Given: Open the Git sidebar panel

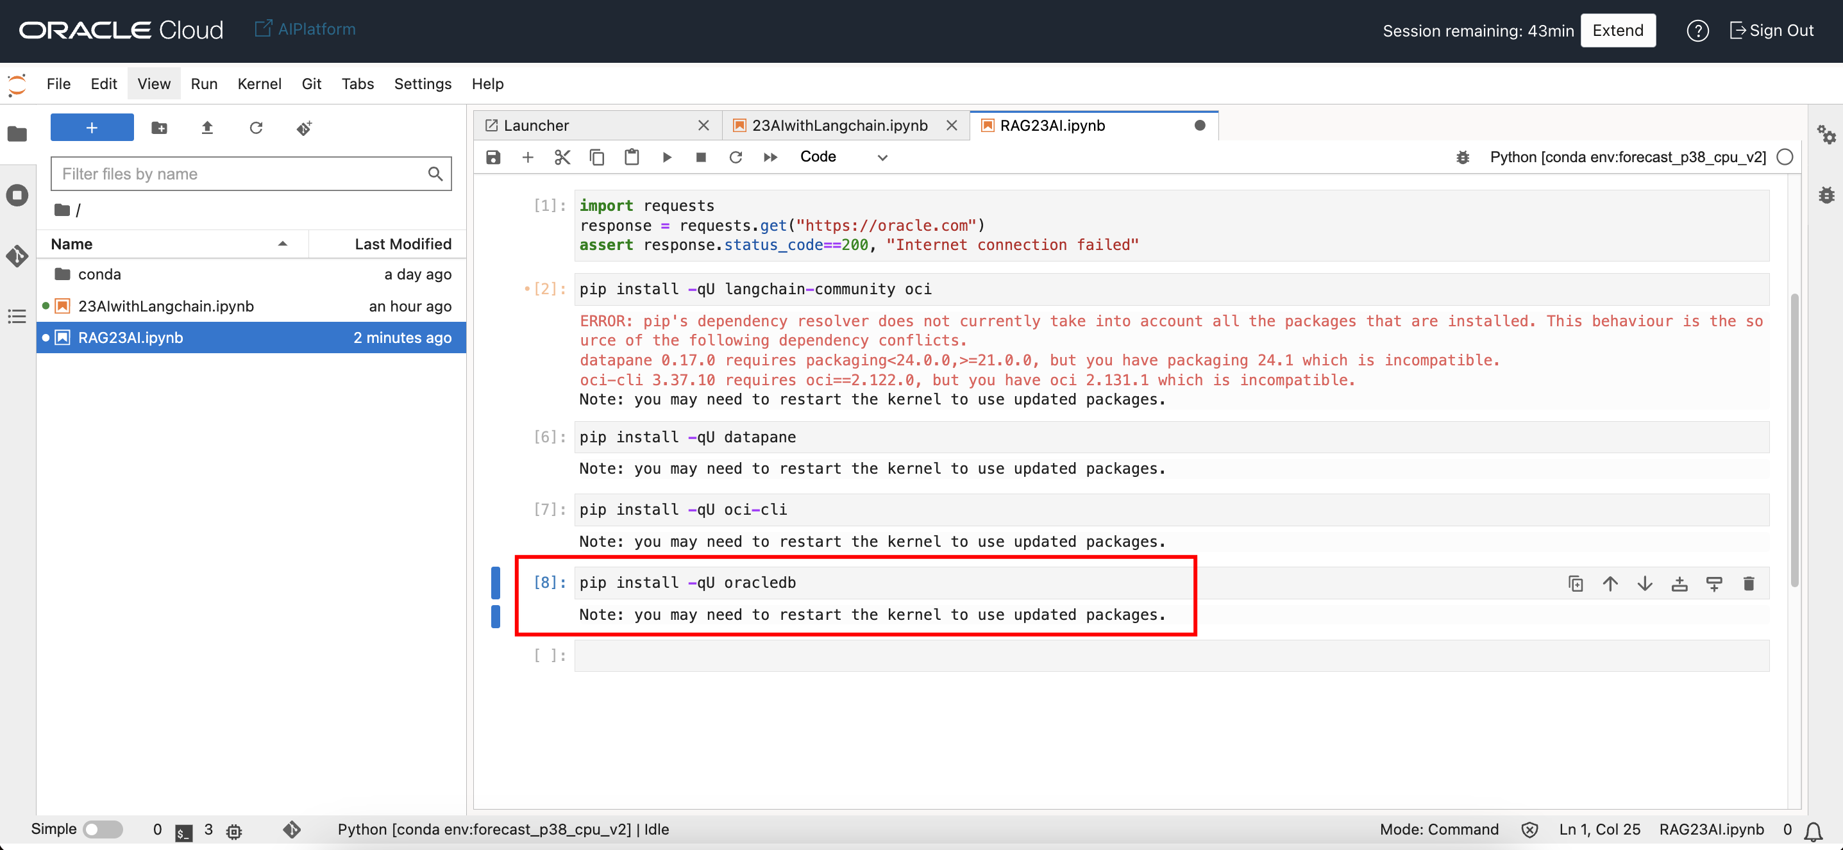Looking at the screenshot, I should point(17,255).
